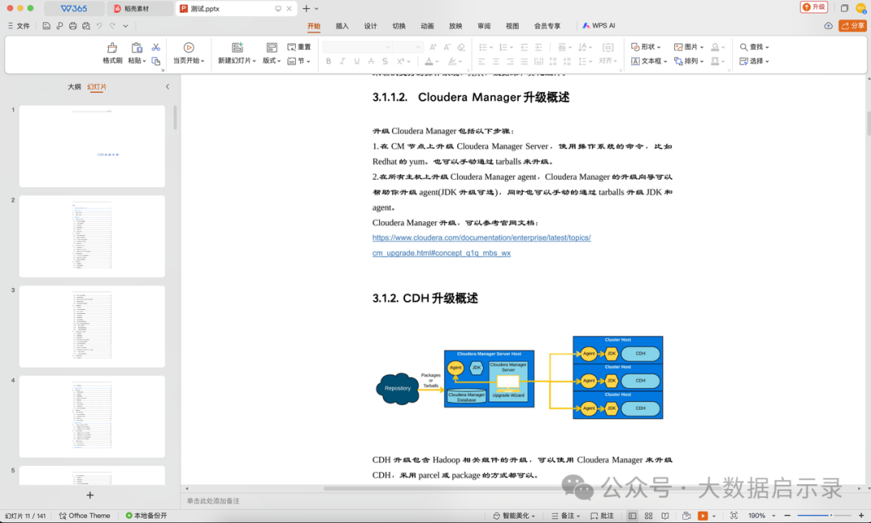Image resolution: width=871 pixels, height=523 pixels.
Task: Start slideshow from current page (当页开始)
Action: (x=189, y=53)
